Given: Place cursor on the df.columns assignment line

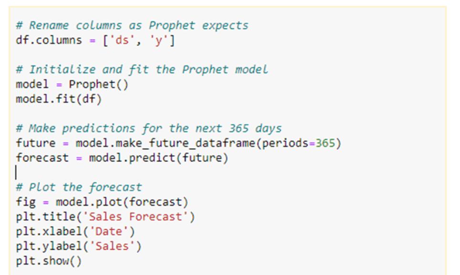Looking at the screenshot, I should coord(95,40).
